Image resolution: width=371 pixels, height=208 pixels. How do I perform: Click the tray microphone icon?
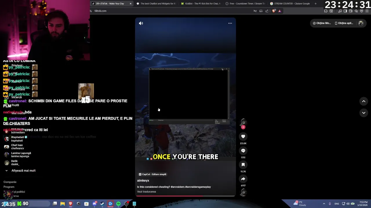[330, 204]
